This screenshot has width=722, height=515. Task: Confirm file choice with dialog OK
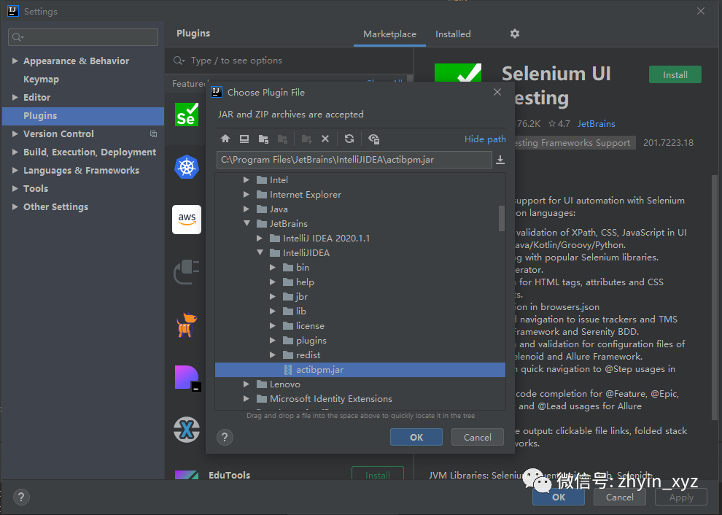coord(416,437)
